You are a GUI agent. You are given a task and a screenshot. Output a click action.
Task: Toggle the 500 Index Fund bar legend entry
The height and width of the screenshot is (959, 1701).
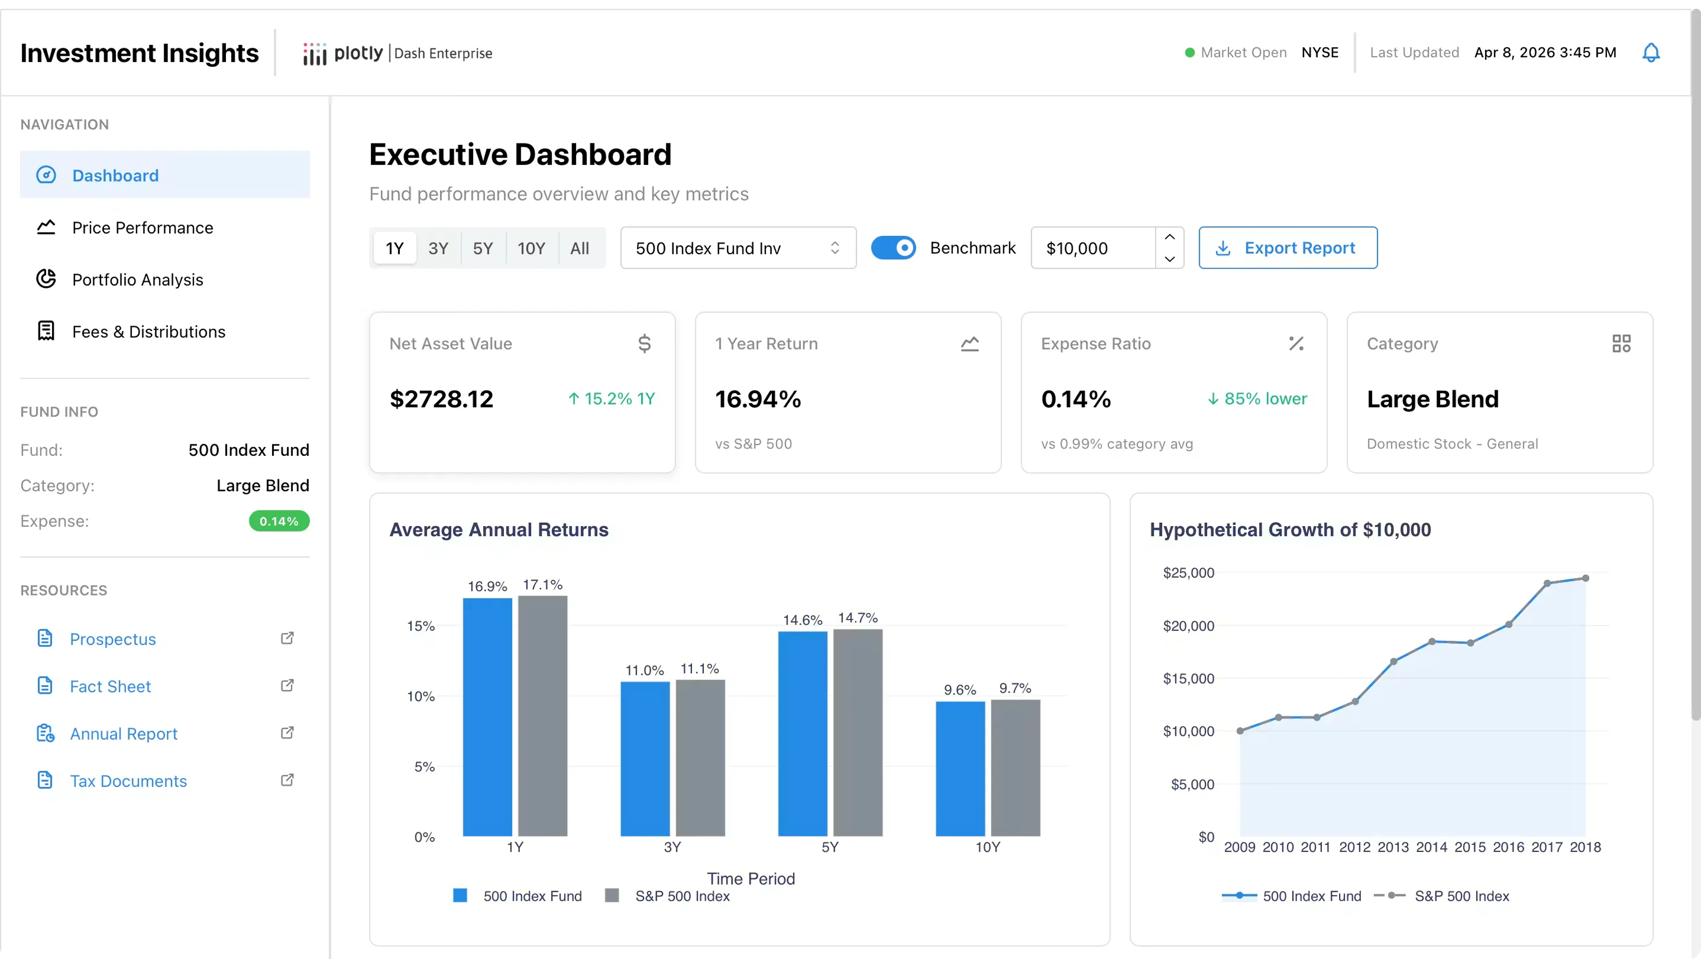click(x=518, y=896)
